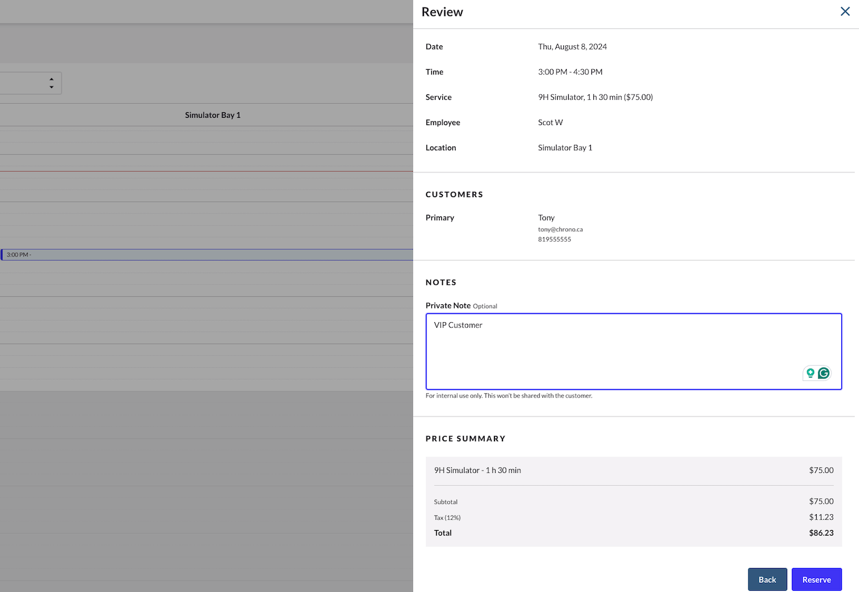Select the 3:00 PM appointment block
Screen dimensions: 859x592
pyautogui.click(x=207, y=255)
